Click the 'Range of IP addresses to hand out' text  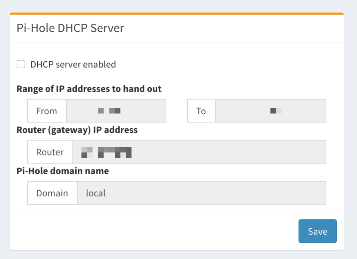pos(89,89)
